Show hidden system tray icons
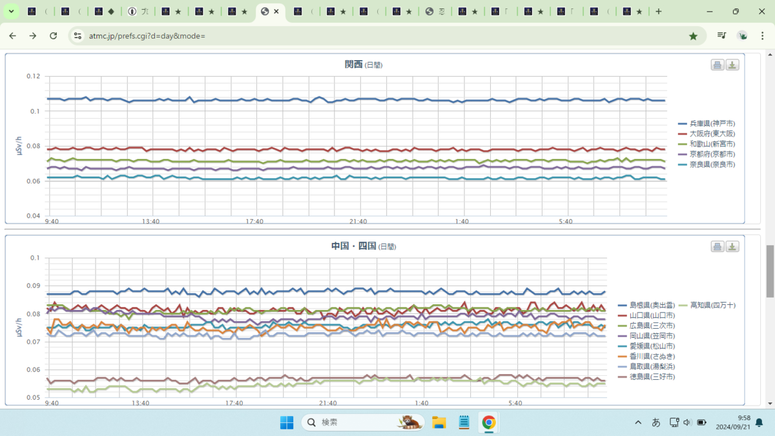Viewport: 775px width, 436px height. pos(638,422)
